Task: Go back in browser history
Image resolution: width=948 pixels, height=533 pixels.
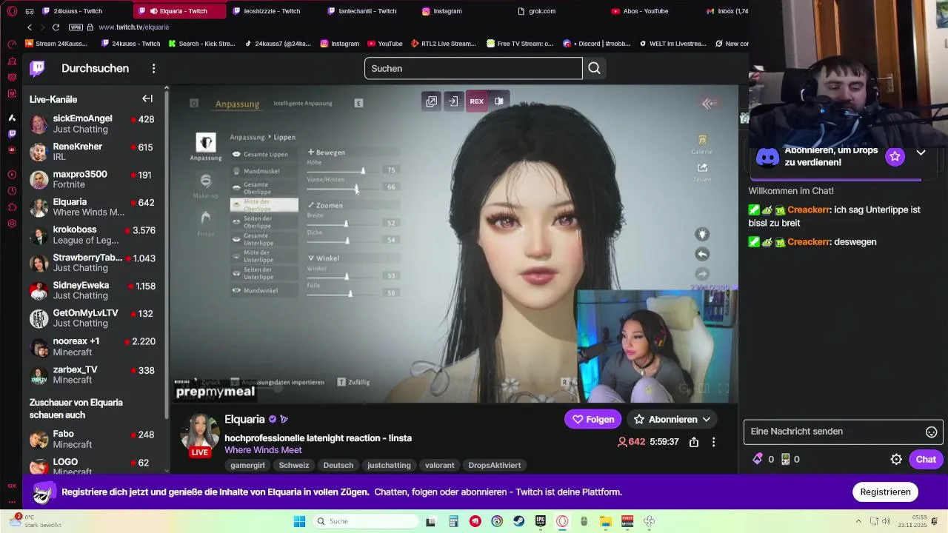Action: pos(30,27)
